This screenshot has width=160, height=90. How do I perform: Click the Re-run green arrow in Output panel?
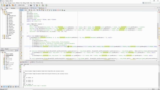tap(20, 66)
